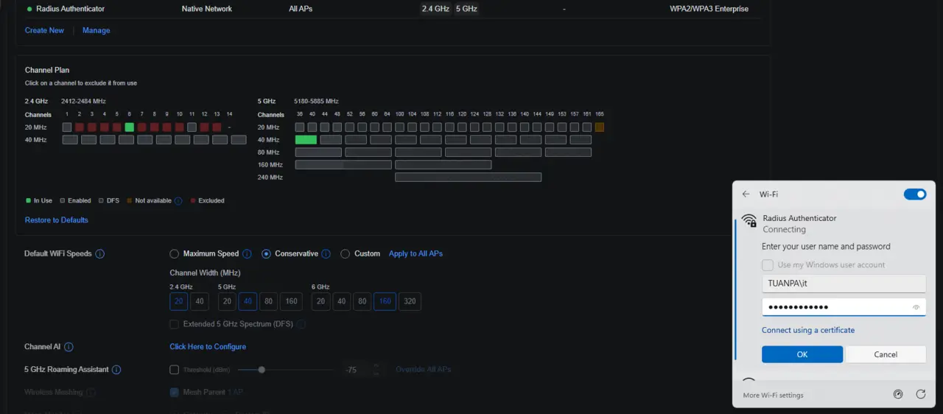
Task: Check Use my Windows user account
Action: [x=768, y=265]
